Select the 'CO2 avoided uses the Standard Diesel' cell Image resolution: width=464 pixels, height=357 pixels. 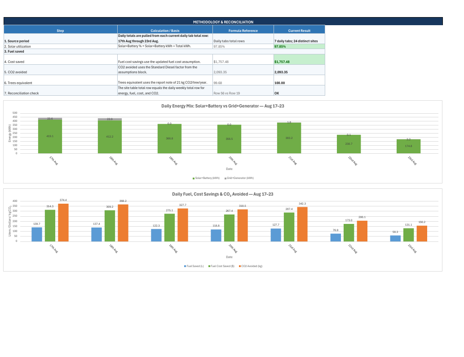165,70
